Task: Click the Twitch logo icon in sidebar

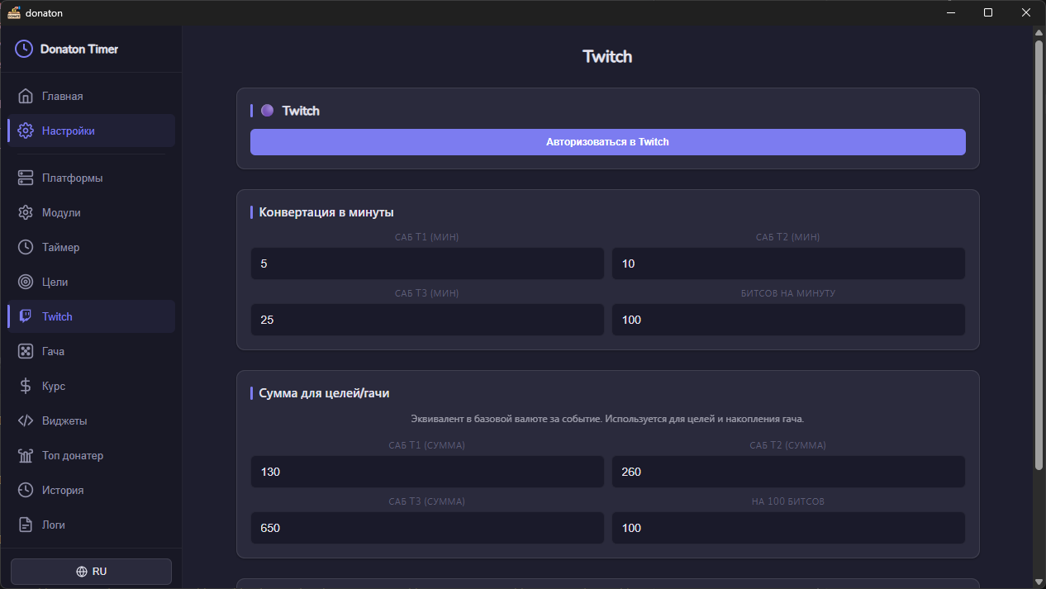Action: click(x=26, y=316)
